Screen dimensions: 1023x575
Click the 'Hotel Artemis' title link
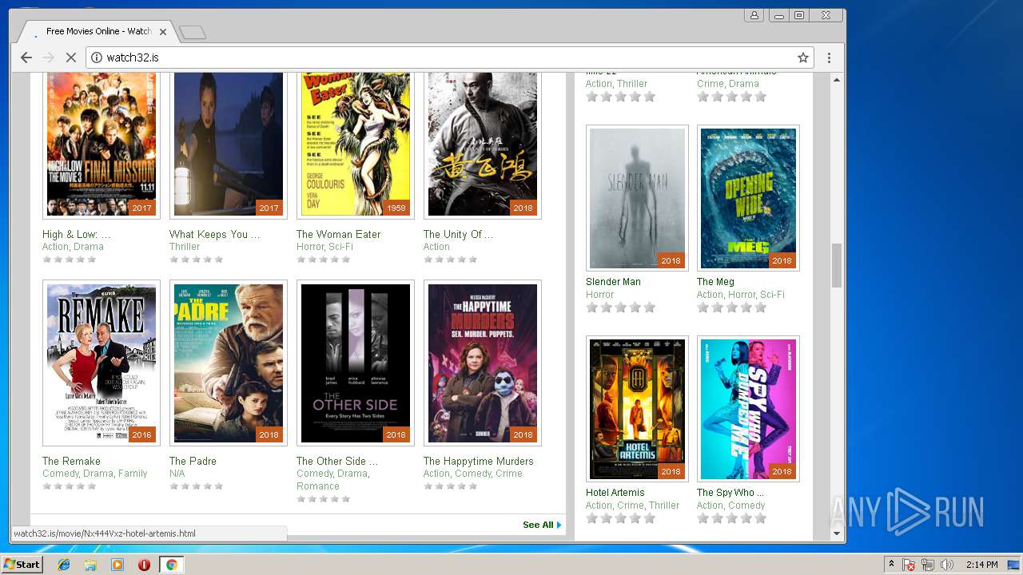pyautogui.click(x=615, y=492)
